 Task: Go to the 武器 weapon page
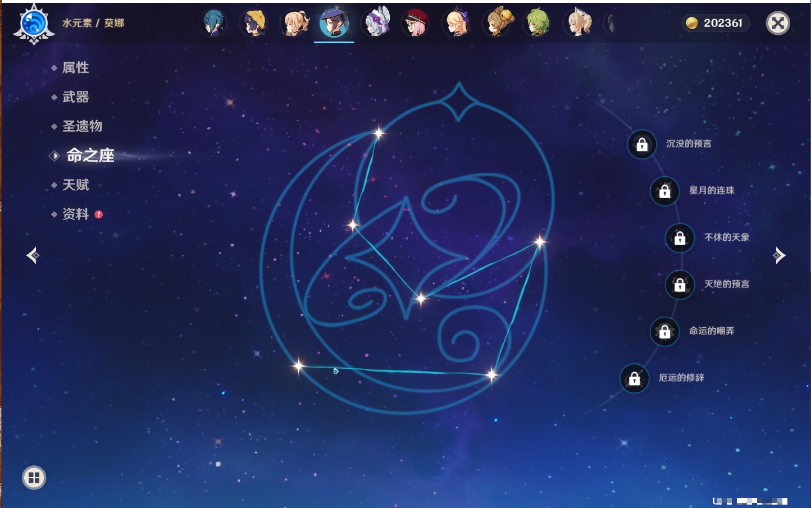click(76, 97)
